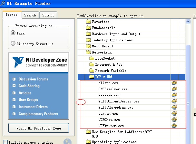This screenshot has width=196, height=144.
Task: Open the Articles link
Action: point(25,93)
